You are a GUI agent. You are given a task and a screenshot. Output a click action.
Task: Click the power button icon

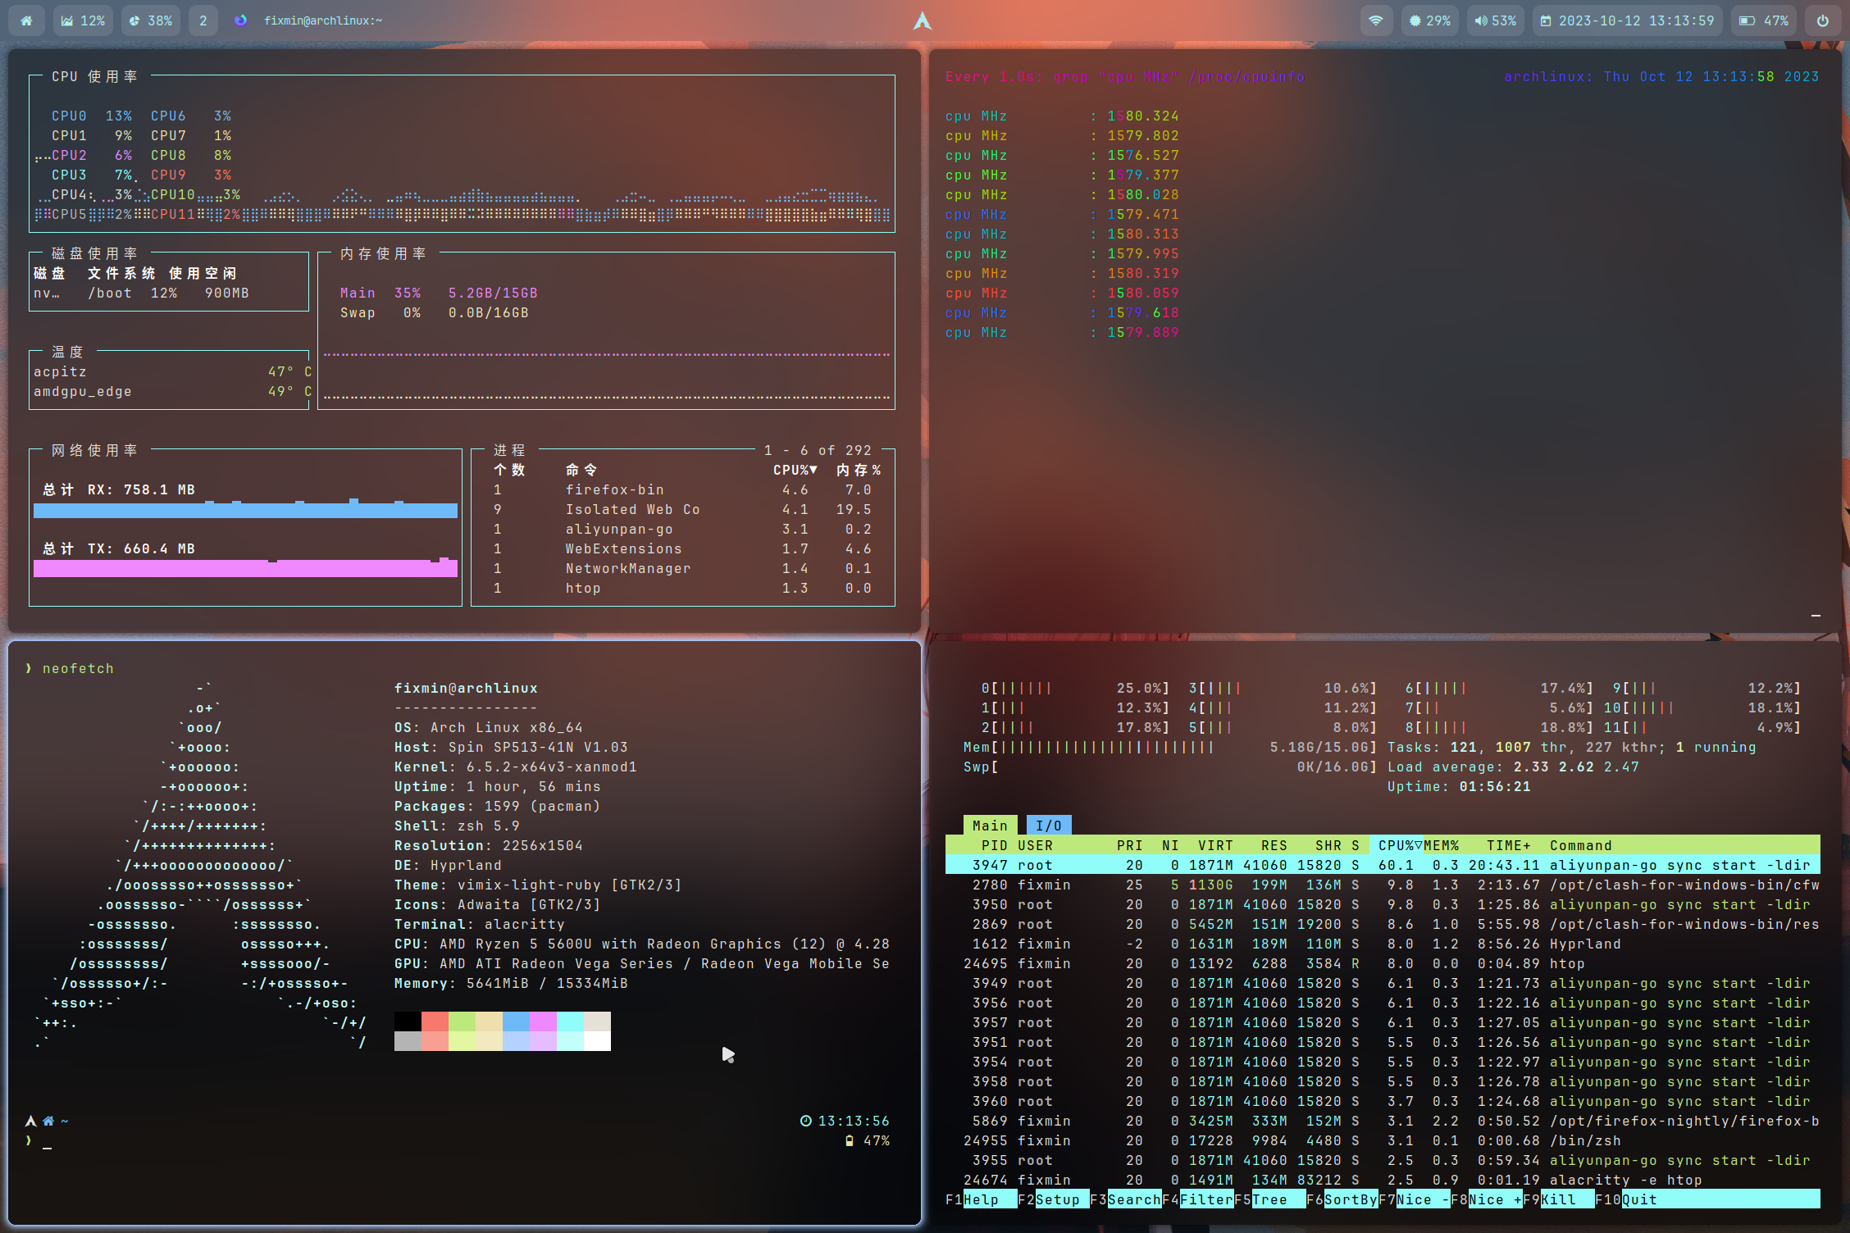pos(1822,20)
